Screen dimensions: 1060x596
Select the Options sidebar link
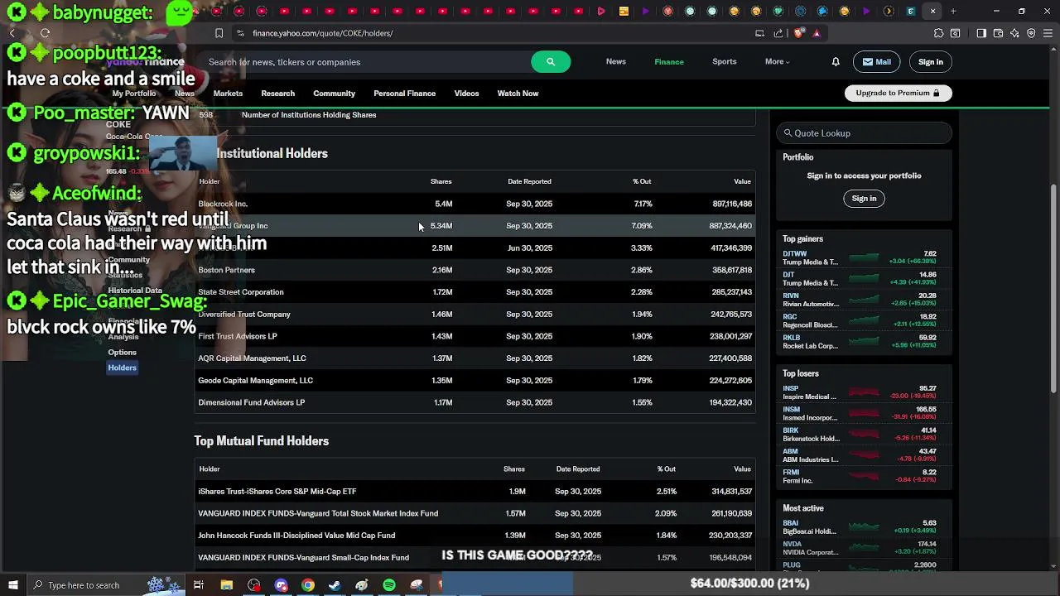[122, 353]
